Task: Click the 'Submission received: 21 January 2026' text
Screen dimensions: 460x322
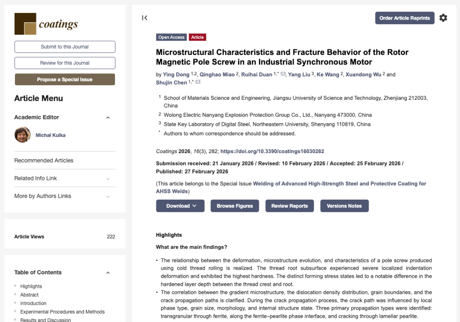Action: 204,163
